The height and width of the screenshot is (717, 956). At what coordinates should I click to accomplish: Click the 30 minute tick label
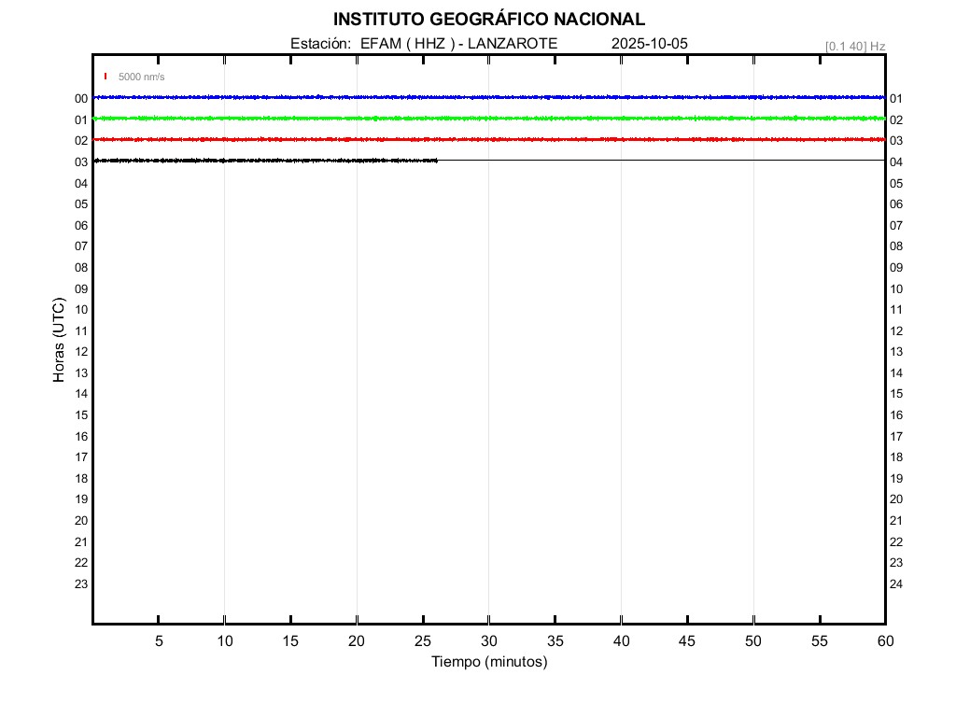[x=488, y=640]
